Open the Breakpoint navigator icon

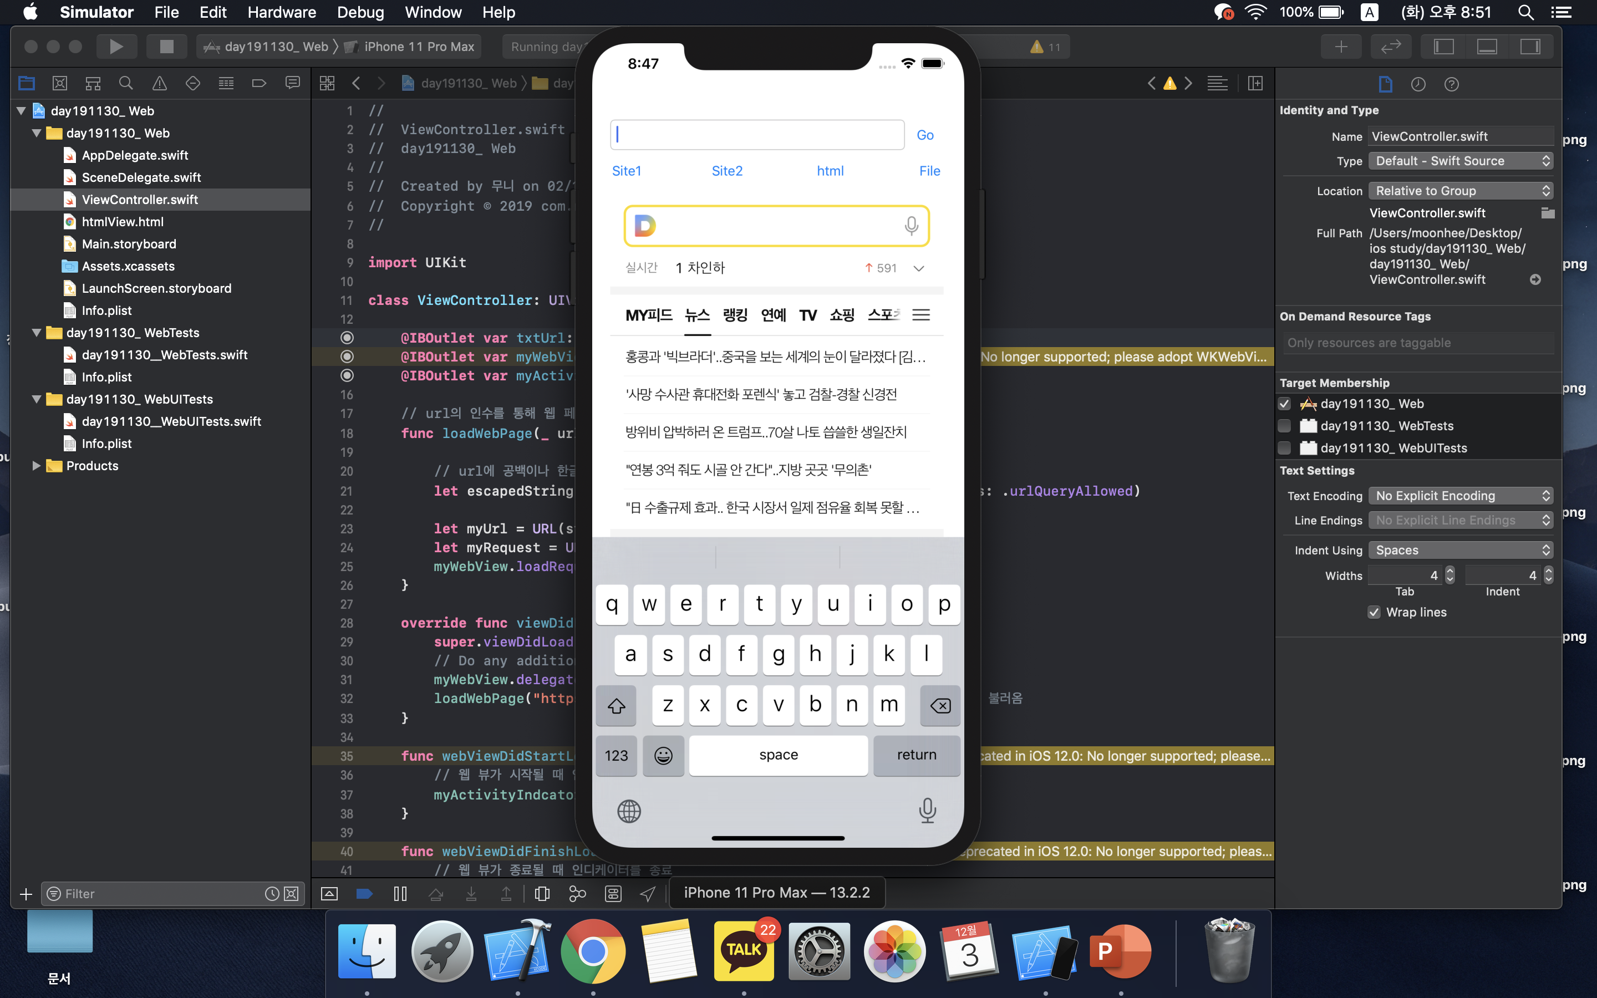click(259, 83)
